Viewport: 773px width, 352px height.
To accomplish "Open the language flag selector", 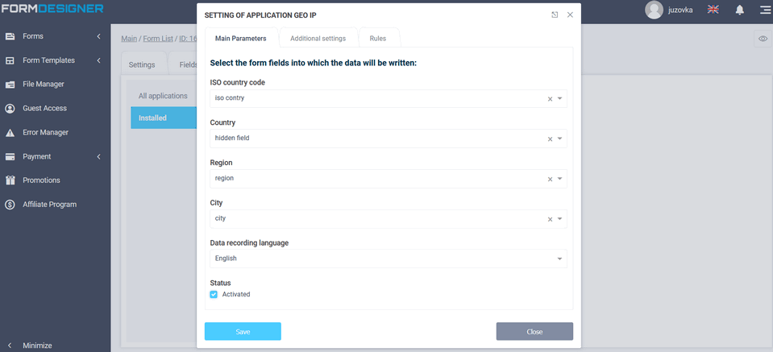I will [x=713, y=10].
